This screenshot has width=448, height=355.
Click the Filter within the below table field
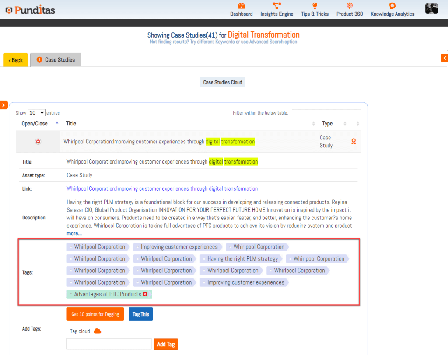tap(326, 113)
